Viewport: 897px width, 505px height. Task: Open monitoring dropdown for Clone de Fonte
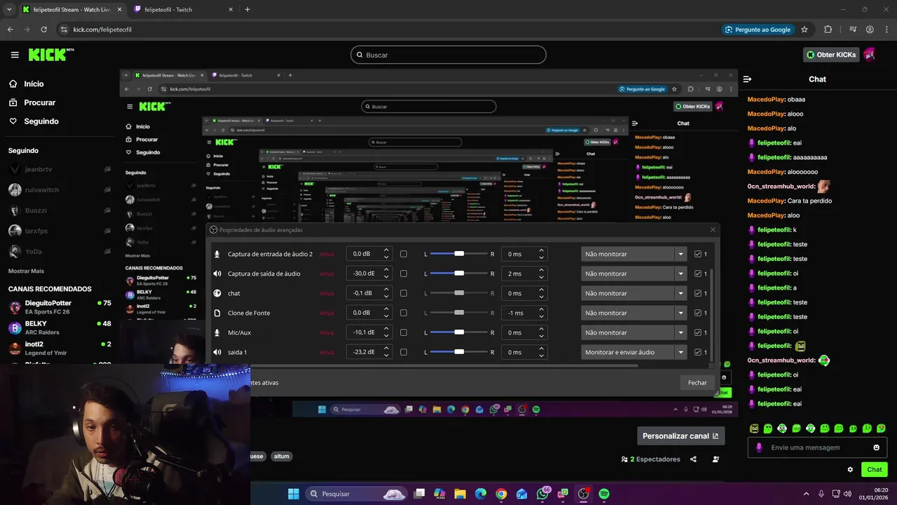click(x=634, y=313)
